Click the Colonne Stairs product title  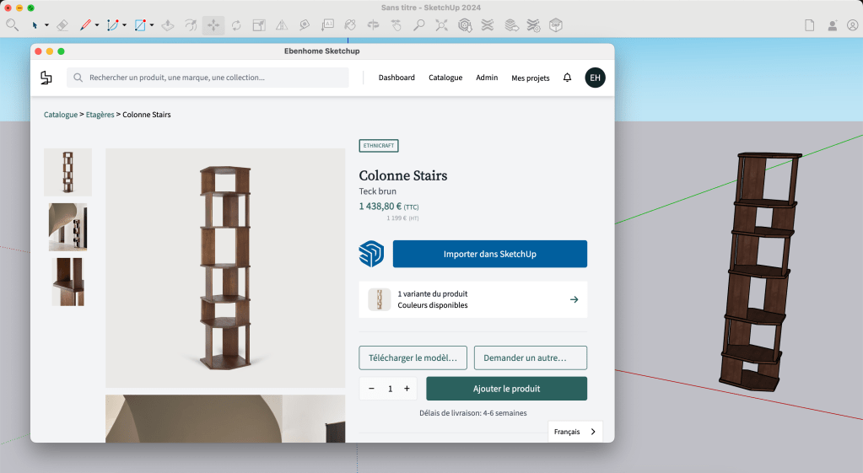pyautogui.click(x=403, y=175)
